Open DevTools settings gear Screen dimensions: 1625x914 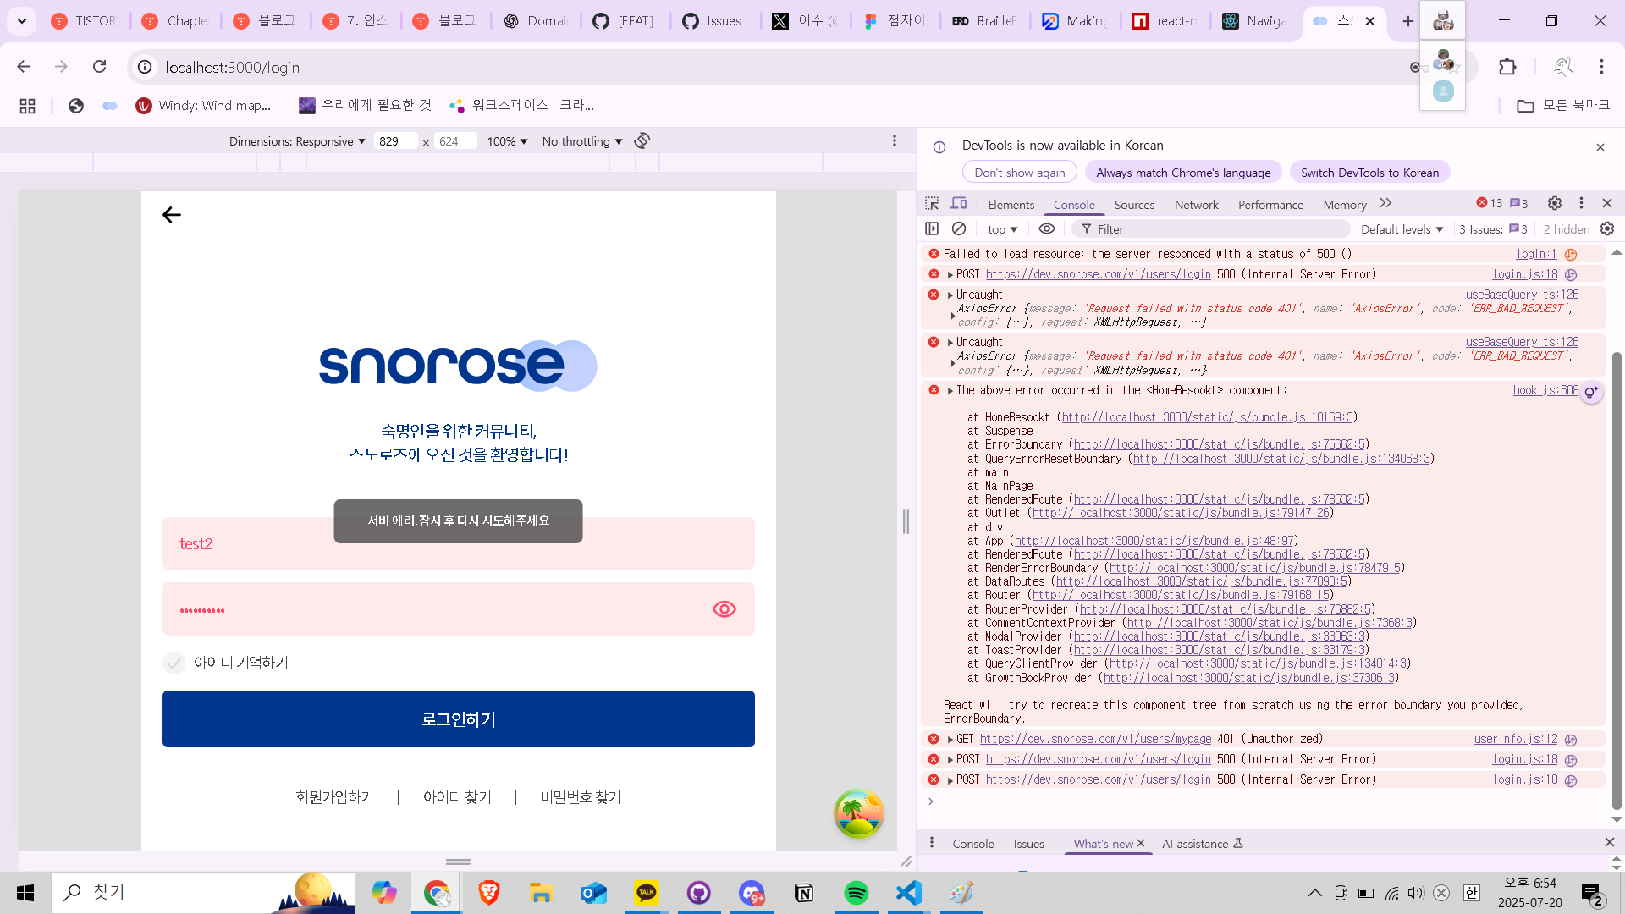(x=1555, y=203)
